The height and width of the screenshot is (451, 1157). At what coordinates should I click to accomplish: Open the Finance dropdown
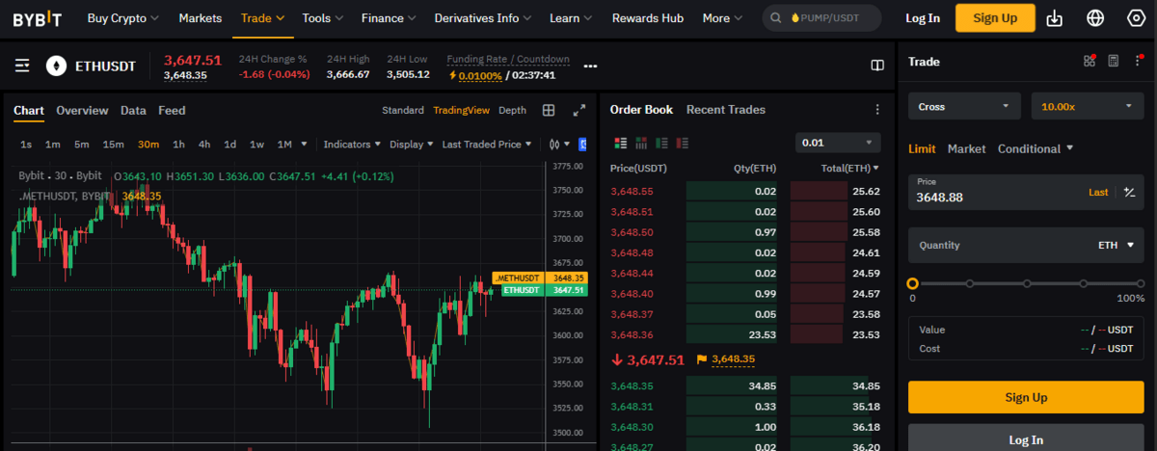pyautogui.click(x=389, y=18)
